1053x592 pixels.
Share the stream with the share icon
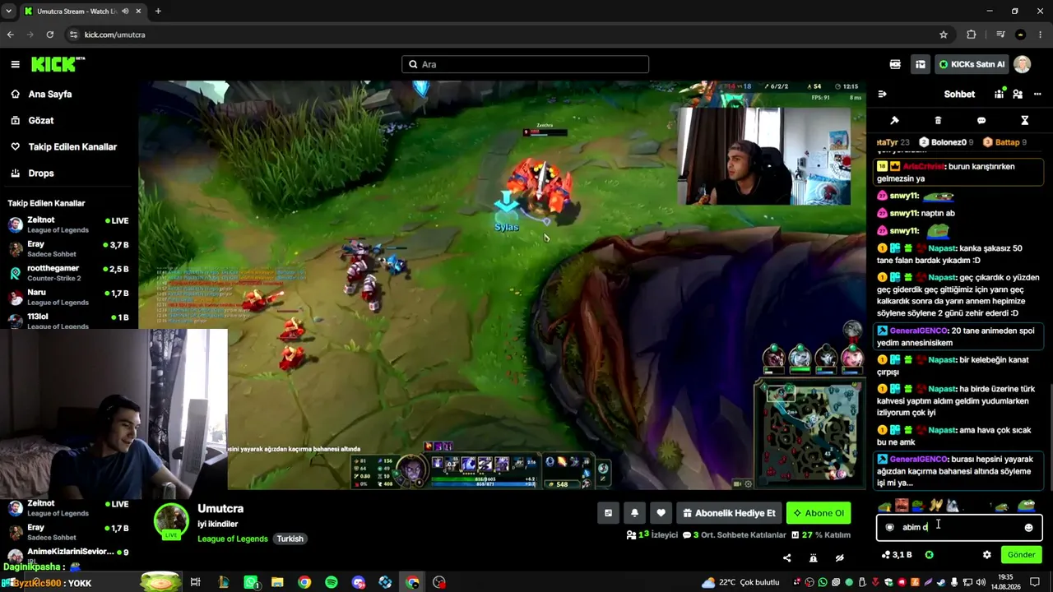click(x=787, y=558)
